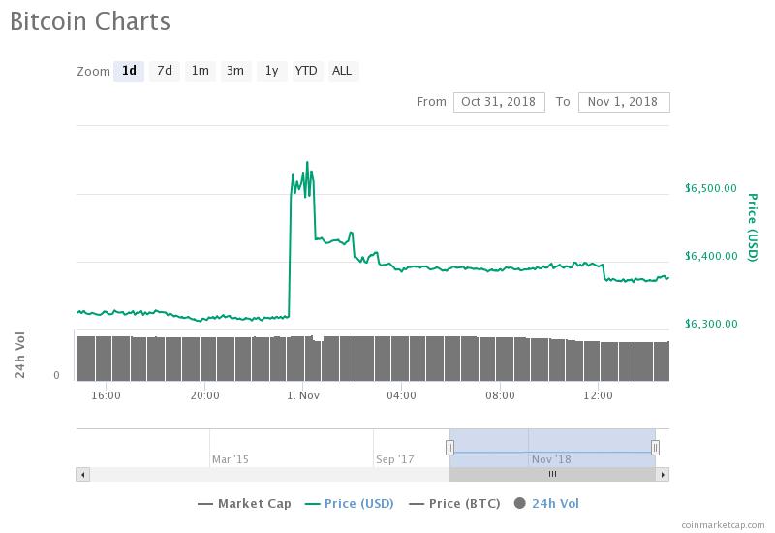Image resolution: width=775 pixels, height=533 pixels.
Task: Click the price spike peak on chart
Action: (x=307, y=162)
